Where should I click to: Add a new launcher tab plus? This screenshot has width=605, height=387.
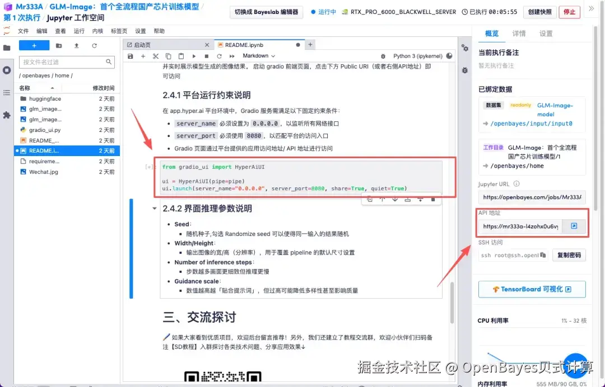310,45
